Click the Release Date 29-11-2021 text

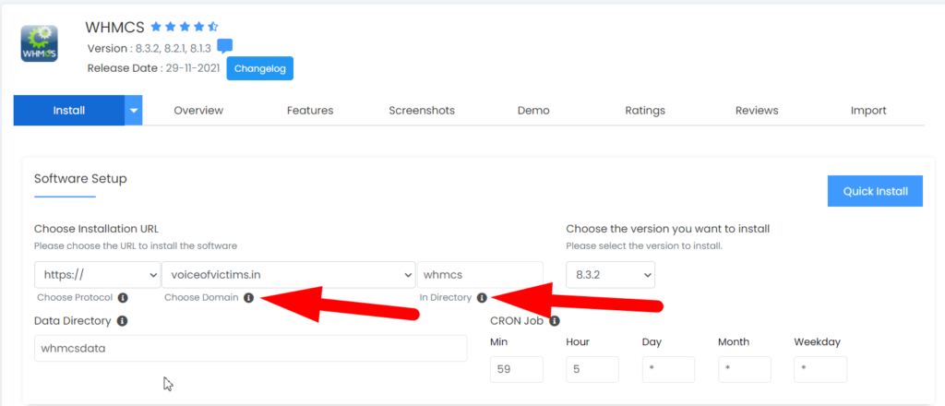click(154, 68)
